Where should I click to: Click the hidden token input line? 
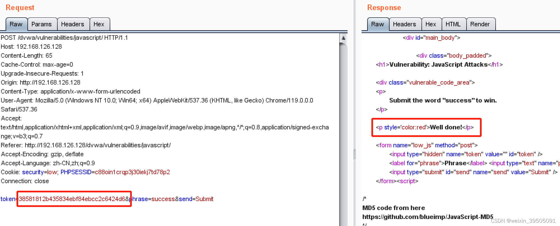point(466,154)
